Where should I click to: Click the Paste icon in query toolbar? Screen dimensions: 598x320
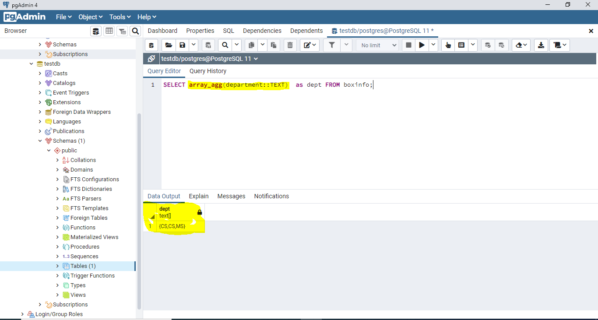click(x=274, y=45)
